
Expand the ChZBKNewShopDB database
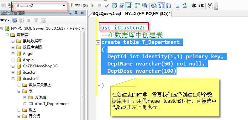[13, 66]
